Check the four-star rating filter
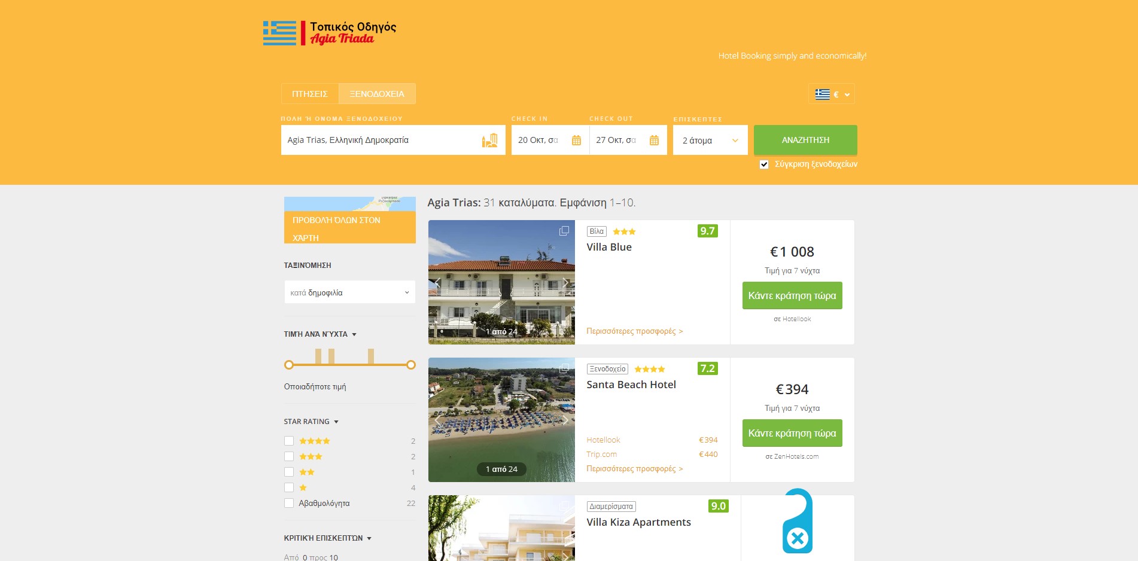The width and height of the screenshot is (1138, 561). click(x=289, y=441)
